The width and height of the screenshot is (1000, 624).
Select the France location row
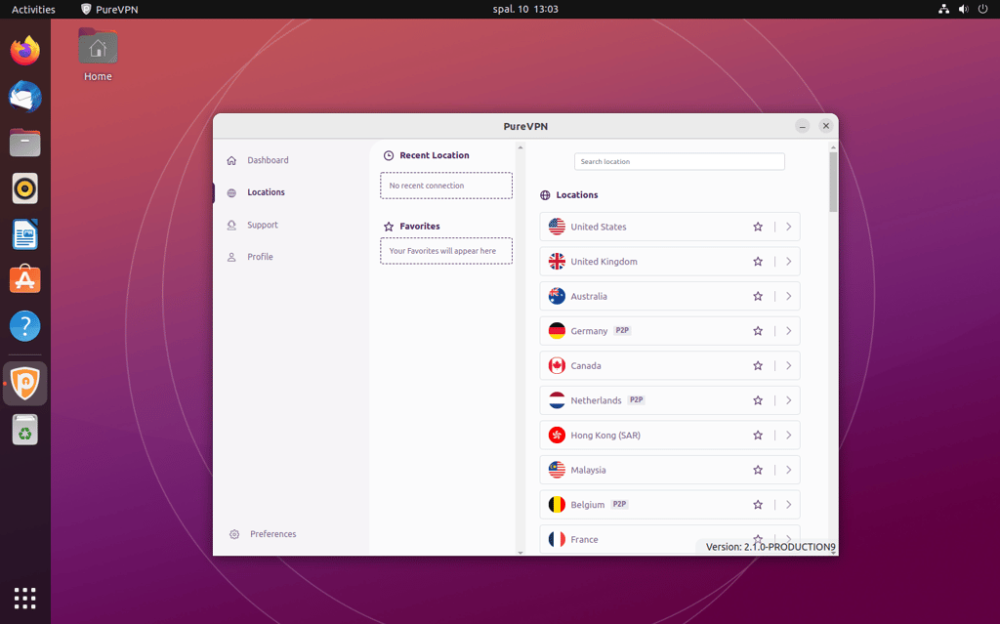[x=670, y=540]
